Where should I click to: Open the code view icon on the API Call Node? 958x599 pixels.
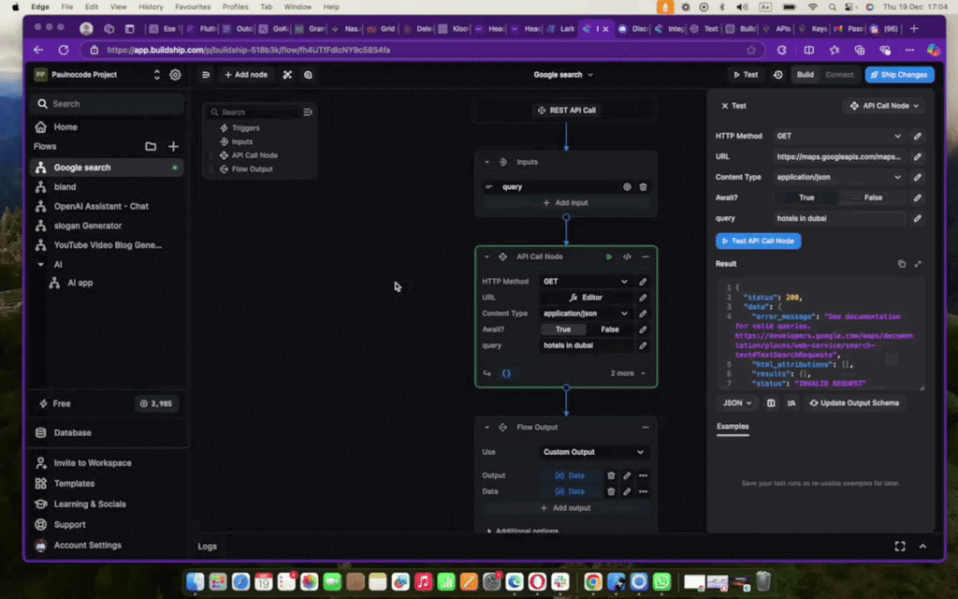pyautogui.click(x=626, y=256)
